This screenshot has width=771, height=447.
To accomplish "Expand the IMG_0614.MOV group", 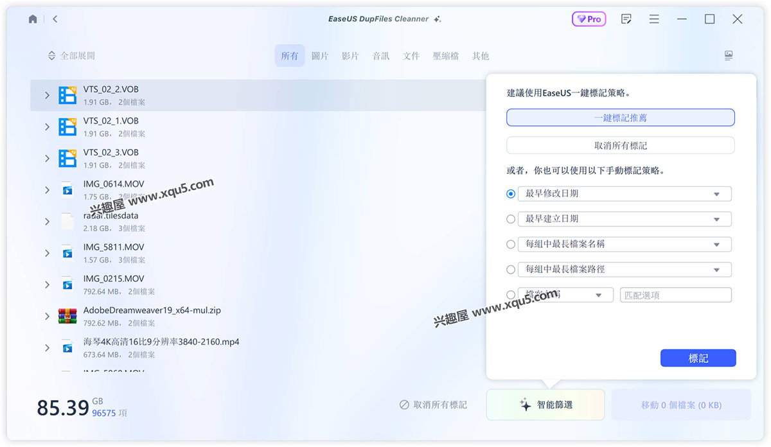I will point(47,190).
